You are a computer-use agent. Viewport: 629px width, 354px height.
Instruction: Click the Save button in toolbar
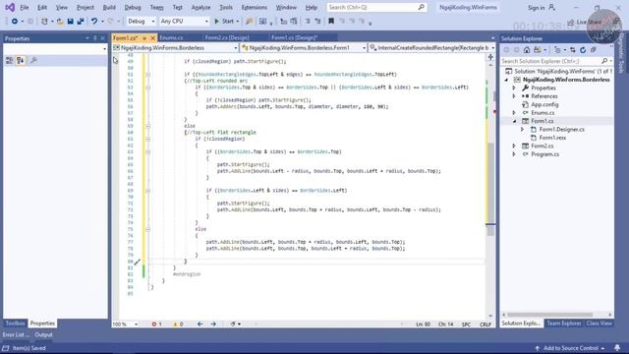point(70,22)
